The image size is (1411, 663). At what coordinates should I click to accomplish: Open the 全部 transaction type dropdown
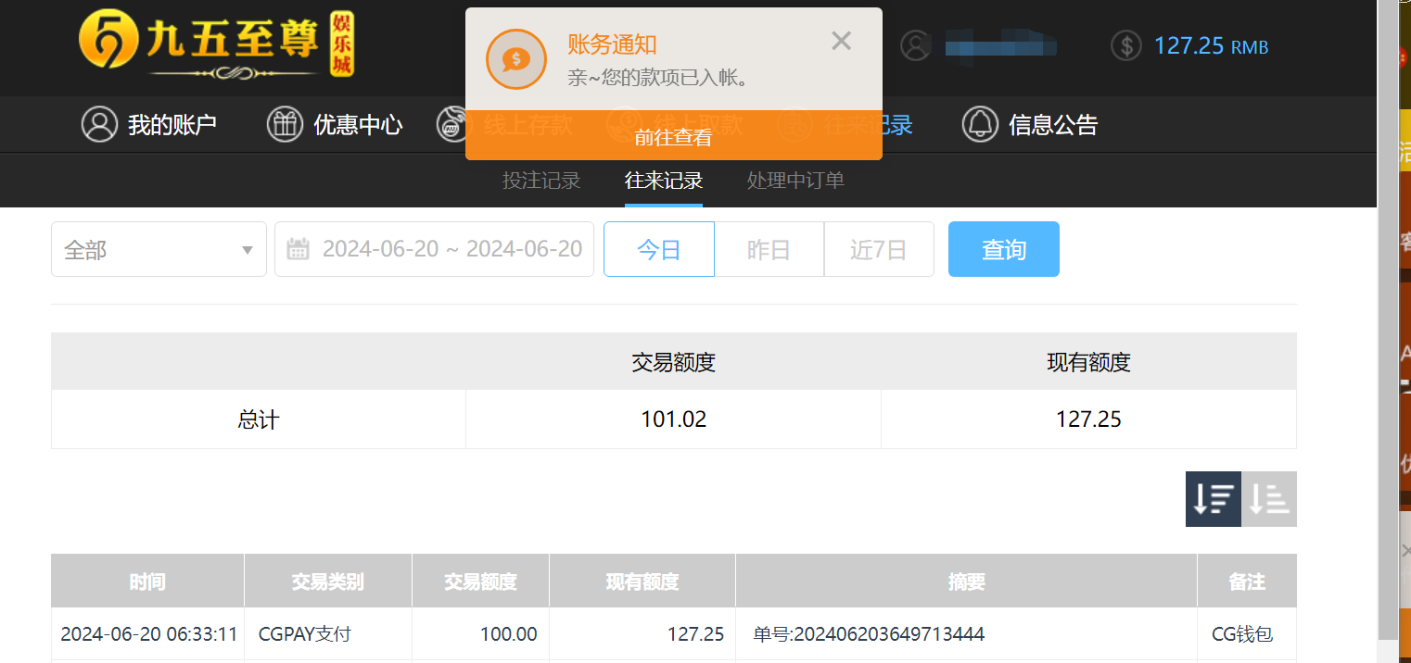[158, 248]
